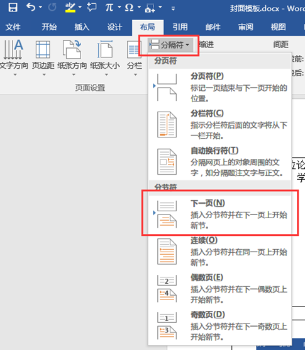Select 下一页(N) section break option
The width and height of the screenshot is (305, 350).
pyautogui.click(x=219, y=214)
